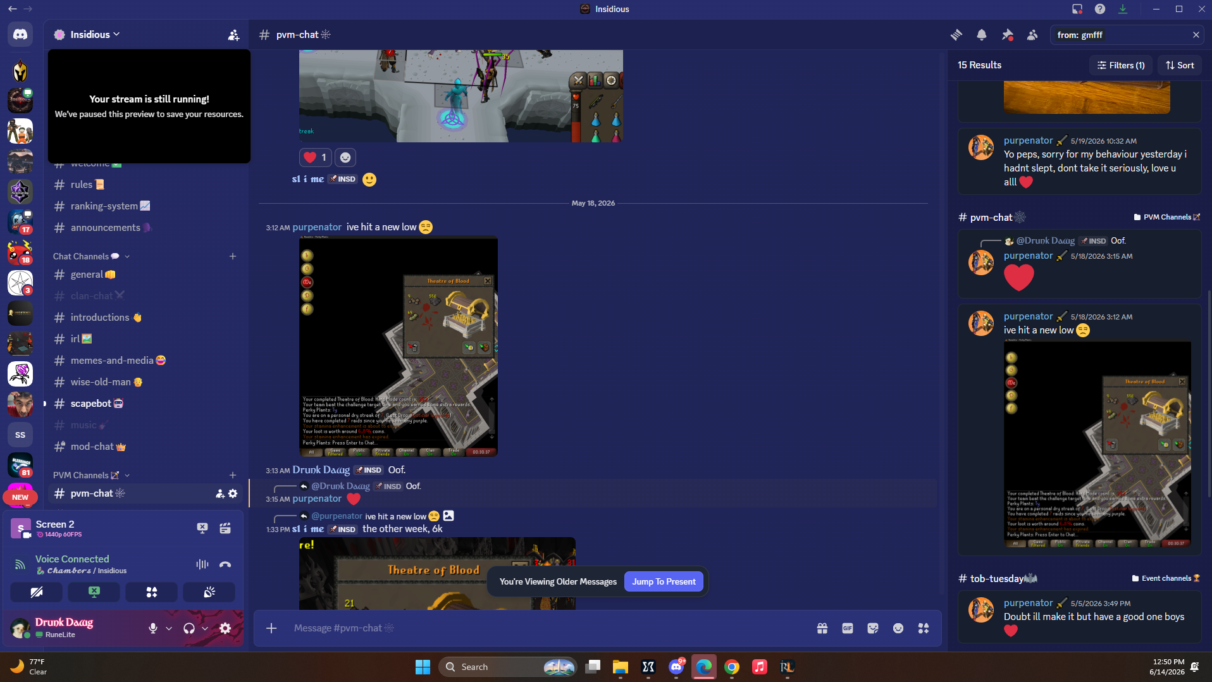Open the scapebot channel

coord(145,404)
